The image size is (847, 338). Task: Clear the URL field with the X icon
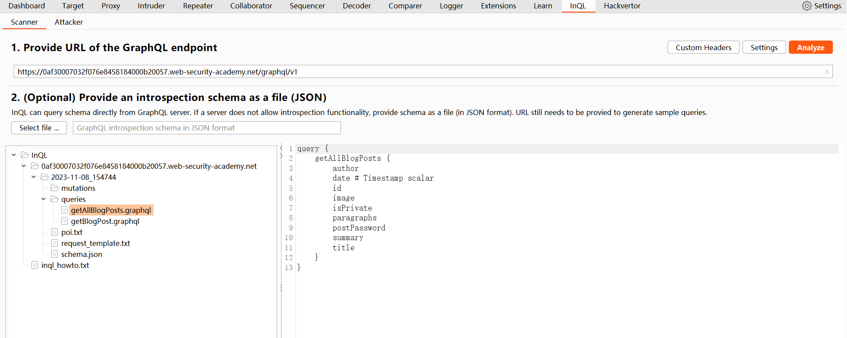(x=827, y=72)
